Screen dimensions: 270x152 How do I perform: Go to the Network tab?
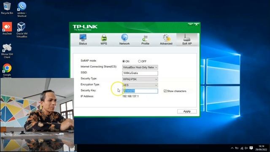124,40
